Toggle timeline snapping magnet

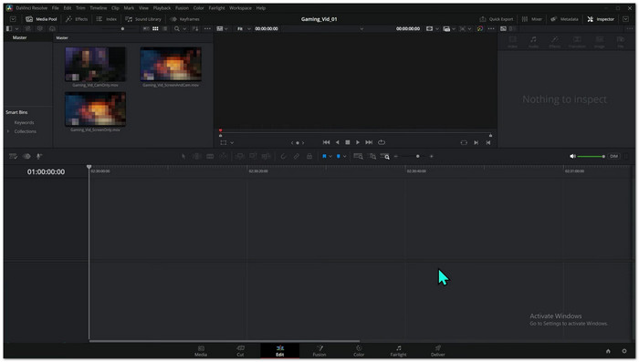(x=283, y=156)
